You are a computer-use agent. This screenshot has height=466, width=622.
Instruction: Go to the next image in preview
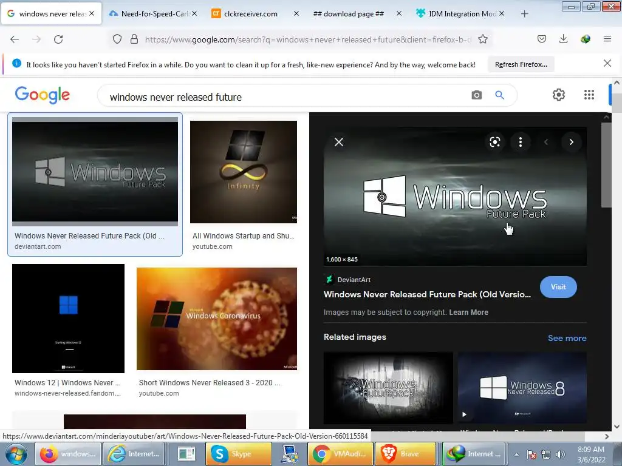[571, 142]
